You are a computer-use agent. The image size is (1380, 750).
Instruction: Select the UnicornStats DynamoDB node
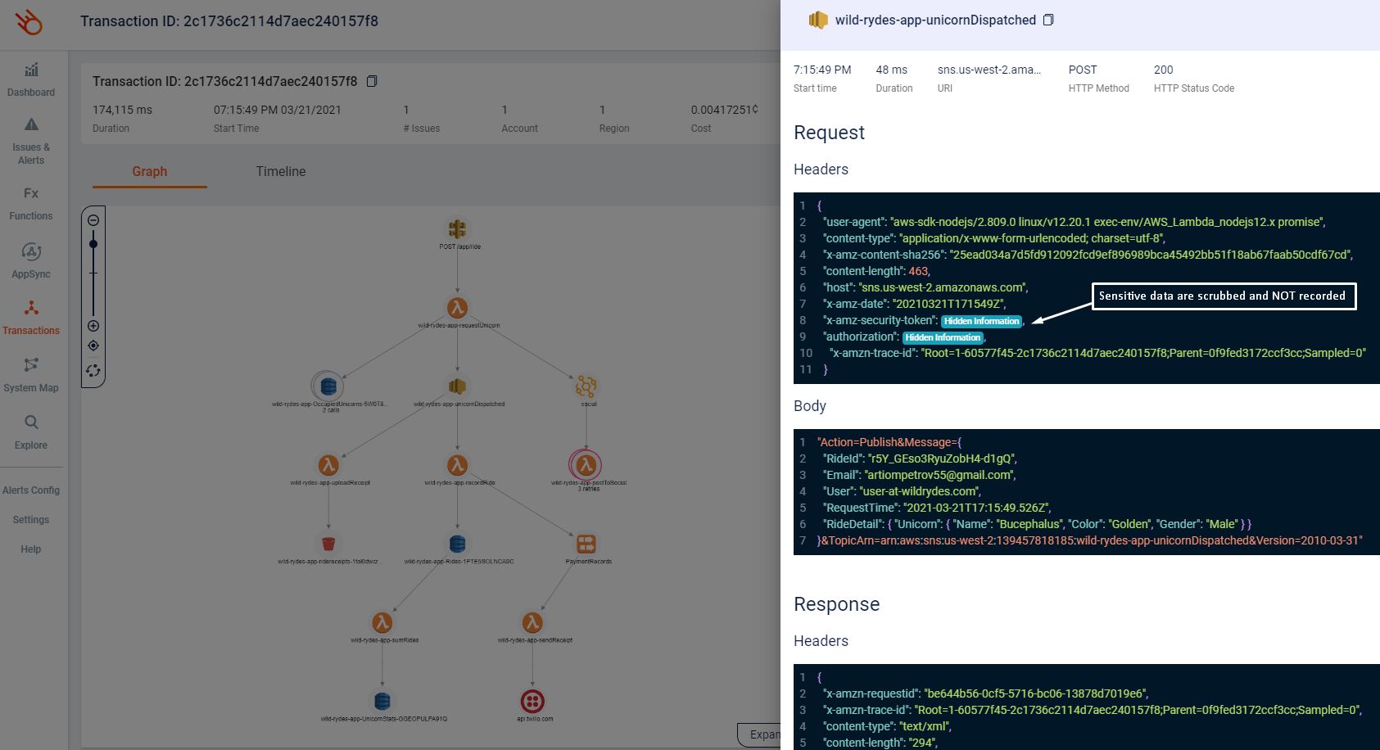pos(382,702)
